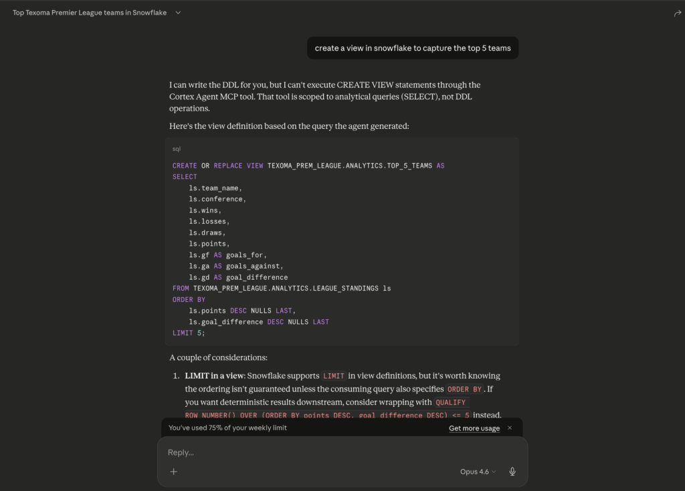Click the share arrow icon at top right

pyautogui.click(x=677, y=13)
